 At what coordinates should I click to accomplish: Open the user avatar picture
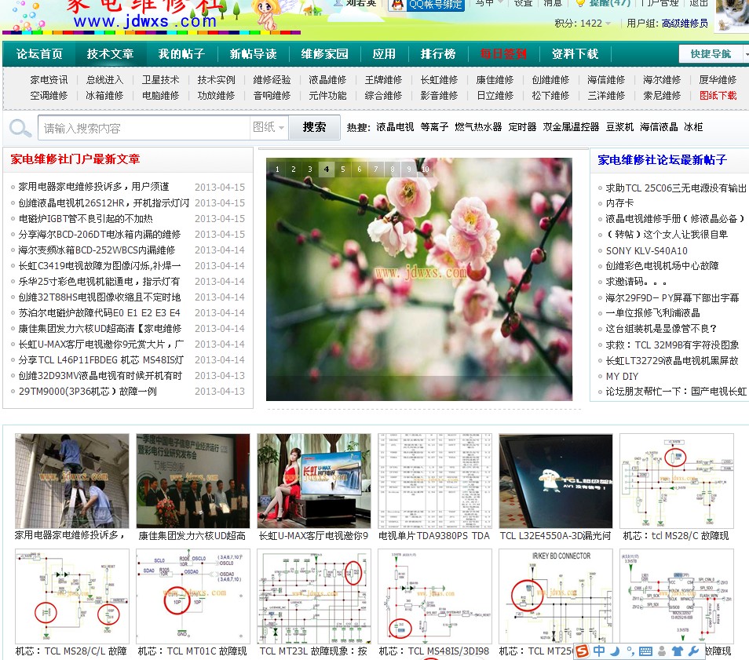click(732, 16)
